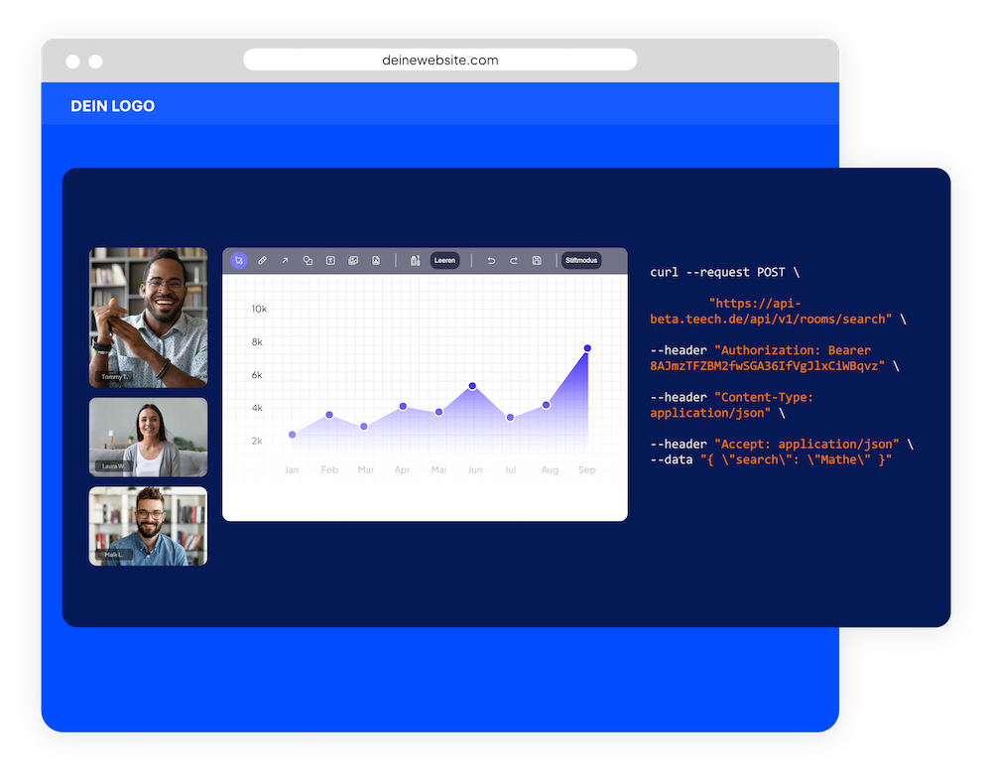992x776 pixels.
Task: Select Laura's video thumbnail
Action: point(149,438)
